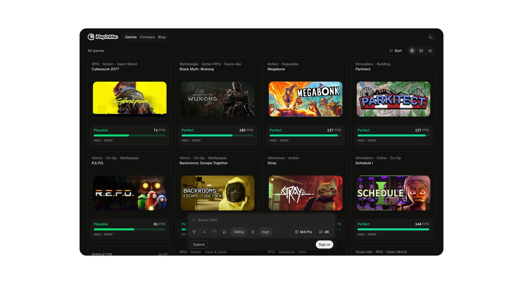Click the Search field in the floating bar

point(261,220)
